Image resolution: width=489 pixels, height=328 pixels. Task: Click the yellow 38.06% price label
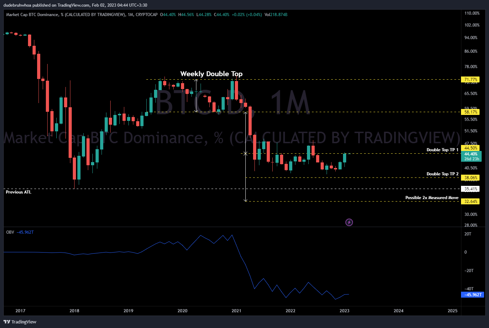[x=471, y=178]
